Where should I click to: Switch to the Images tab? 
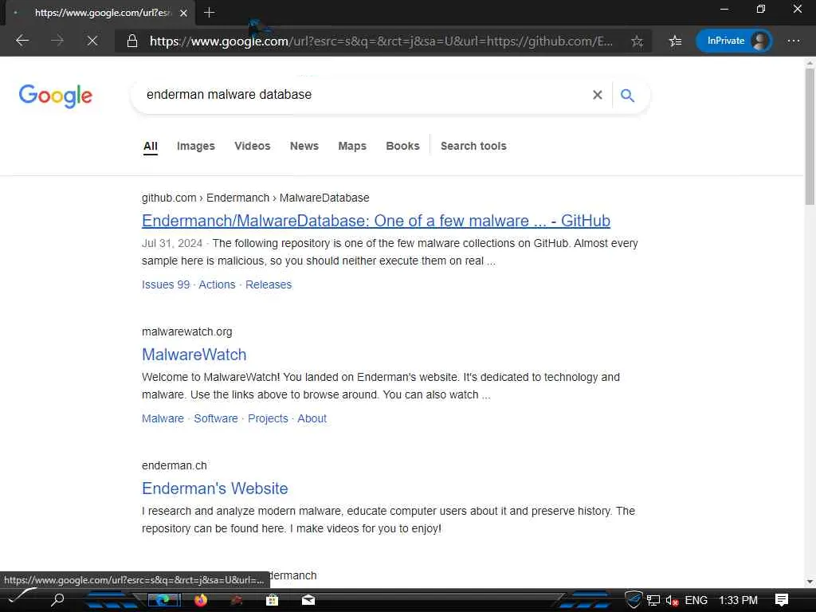(x=196, y=147)
